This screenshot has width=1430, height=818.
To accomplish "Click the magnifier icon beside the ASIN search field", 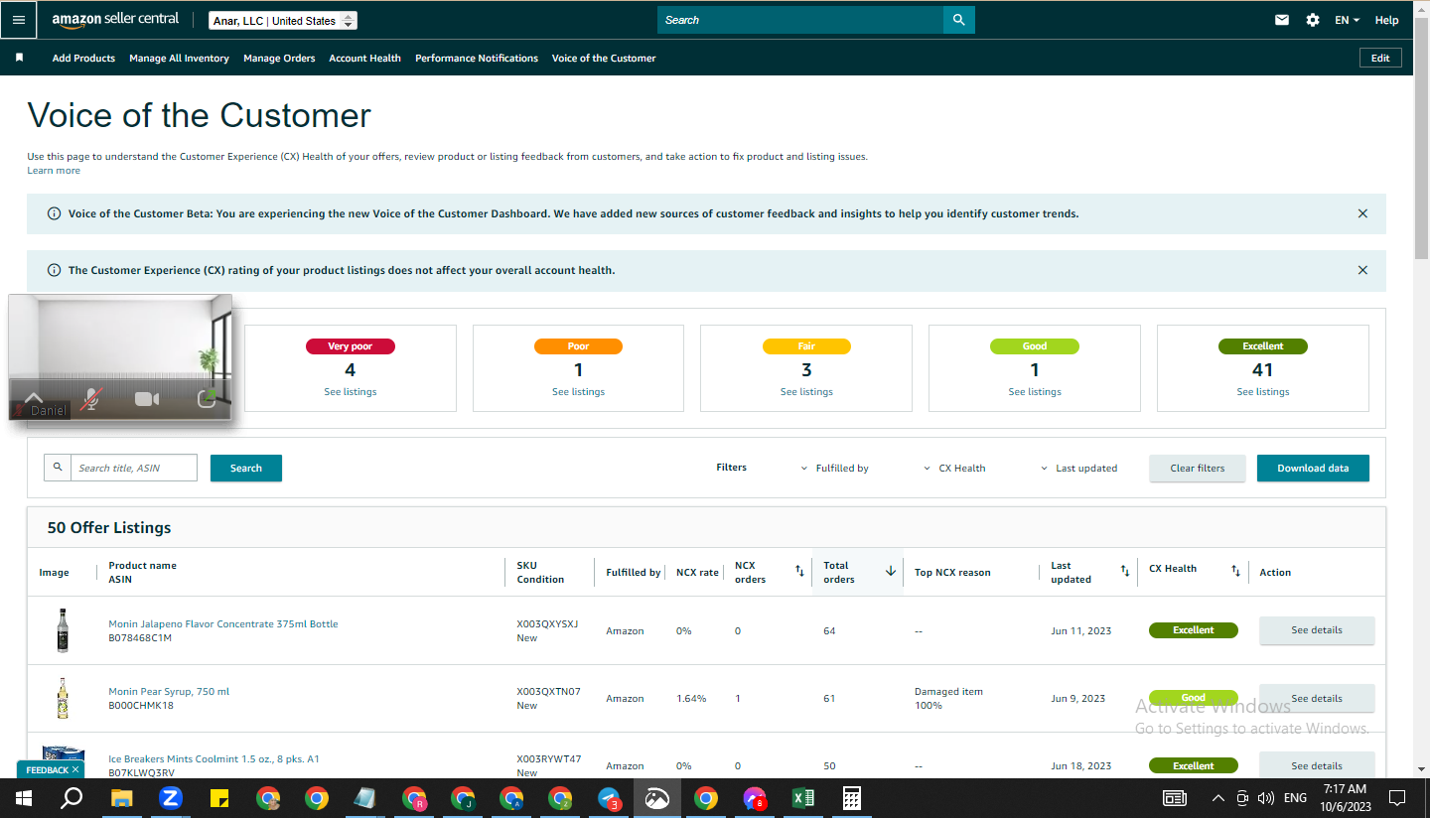I will 58,468.
